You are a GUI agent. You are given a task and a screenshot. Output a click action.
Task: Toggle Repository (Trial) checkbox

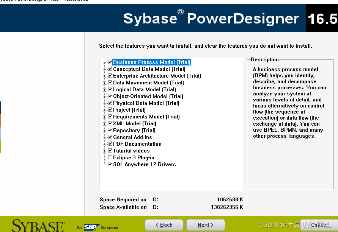[110, 130]
